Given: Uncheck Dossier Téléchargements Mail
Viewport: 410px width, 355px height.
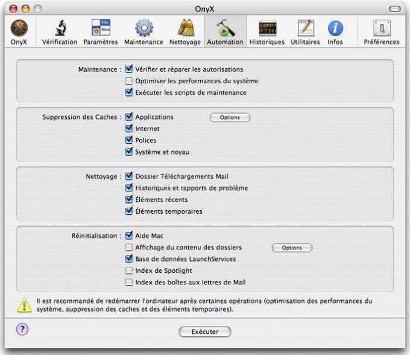Looking at the screenshot, I should click(x=129, y=176).
